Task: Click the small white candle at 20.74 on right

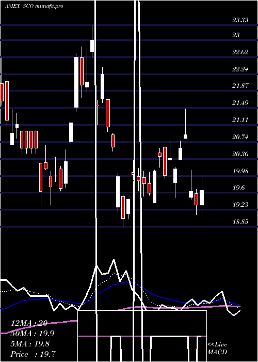Action: [x=185, y=136]
